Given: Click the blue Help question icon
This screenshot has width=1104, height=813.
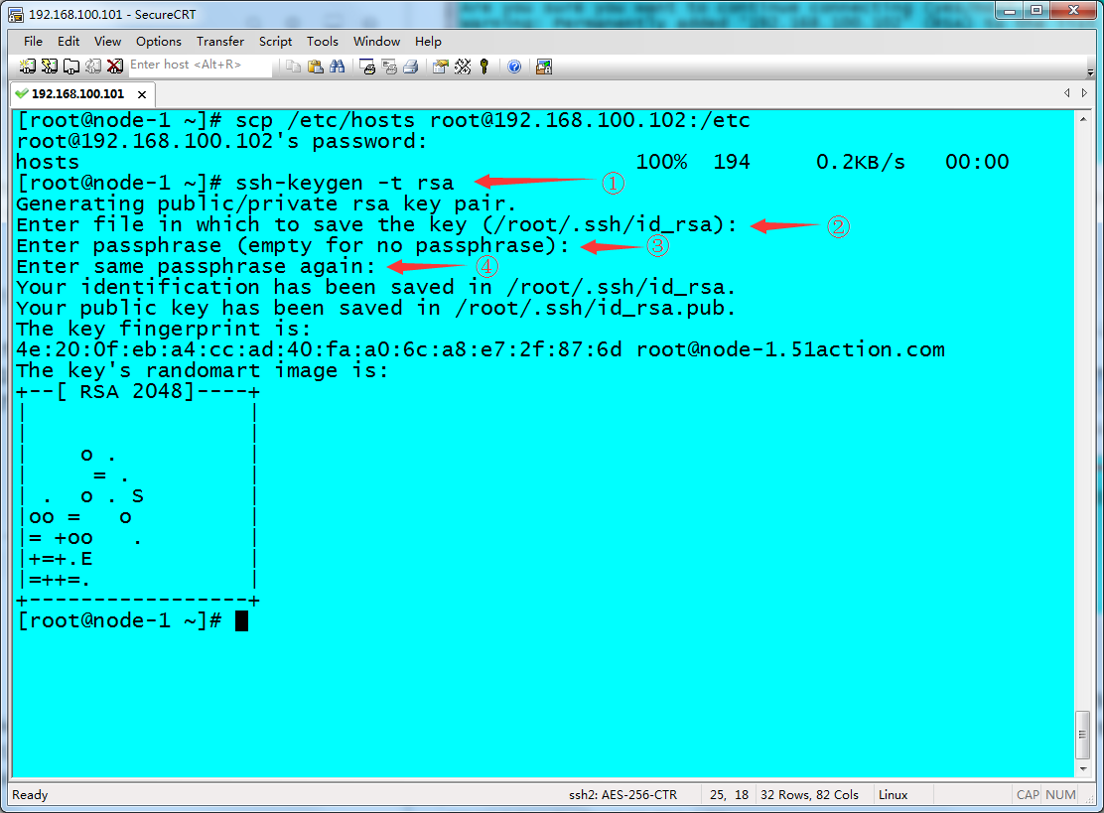Looking at the screenshot, I should (514, 67).
